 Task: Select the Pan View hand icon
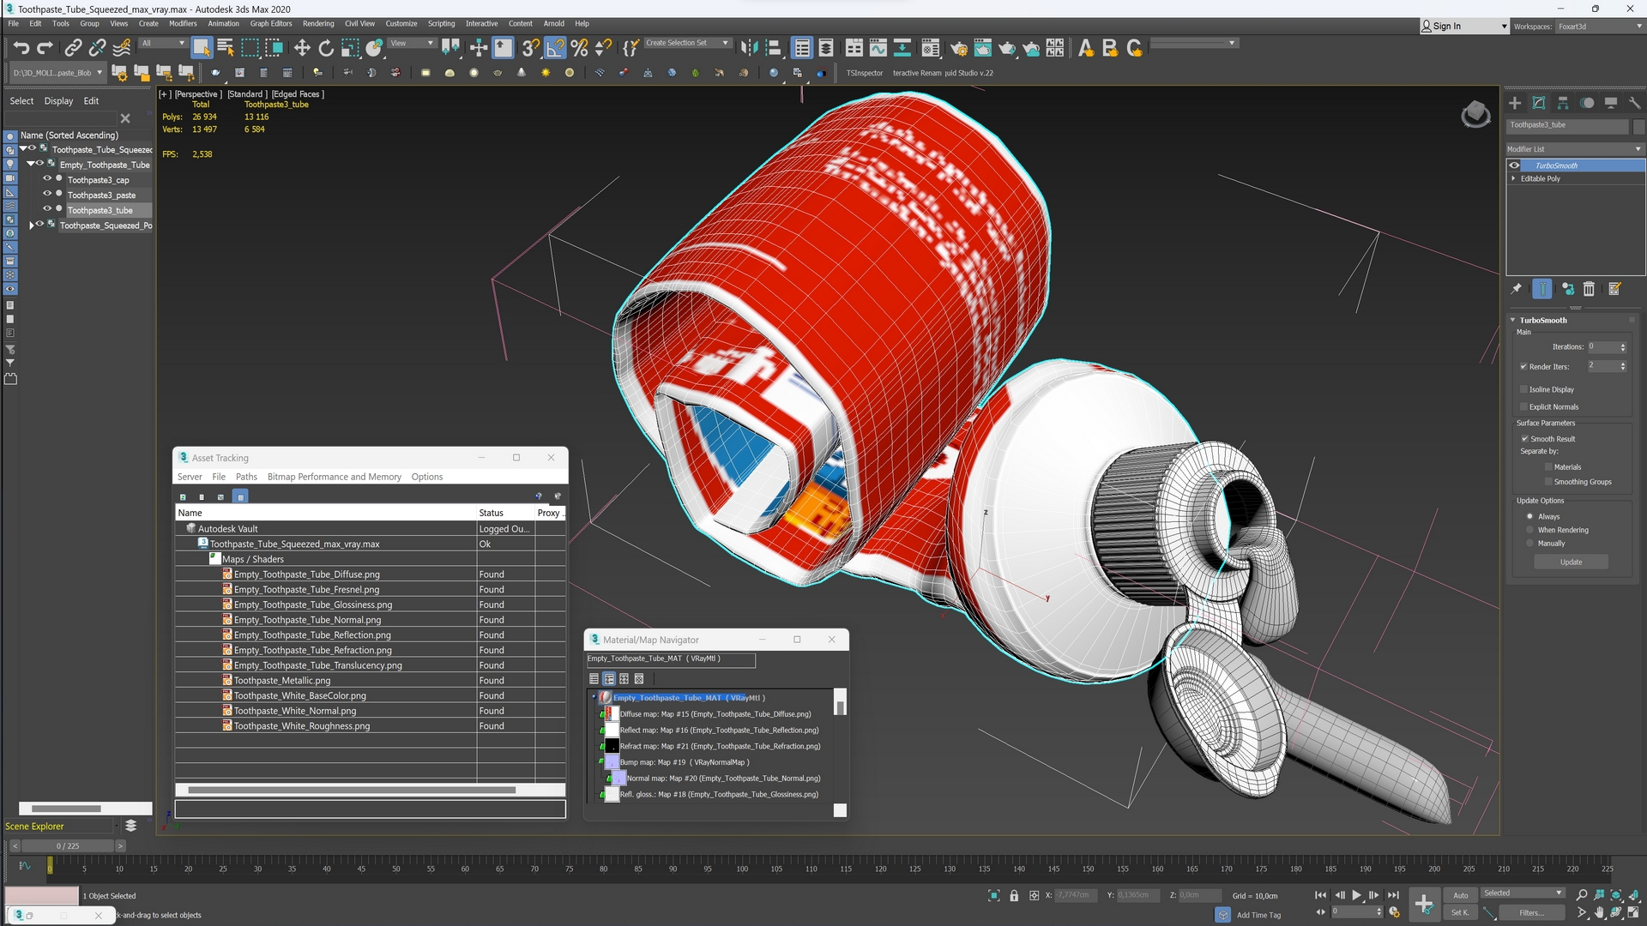1599,913
